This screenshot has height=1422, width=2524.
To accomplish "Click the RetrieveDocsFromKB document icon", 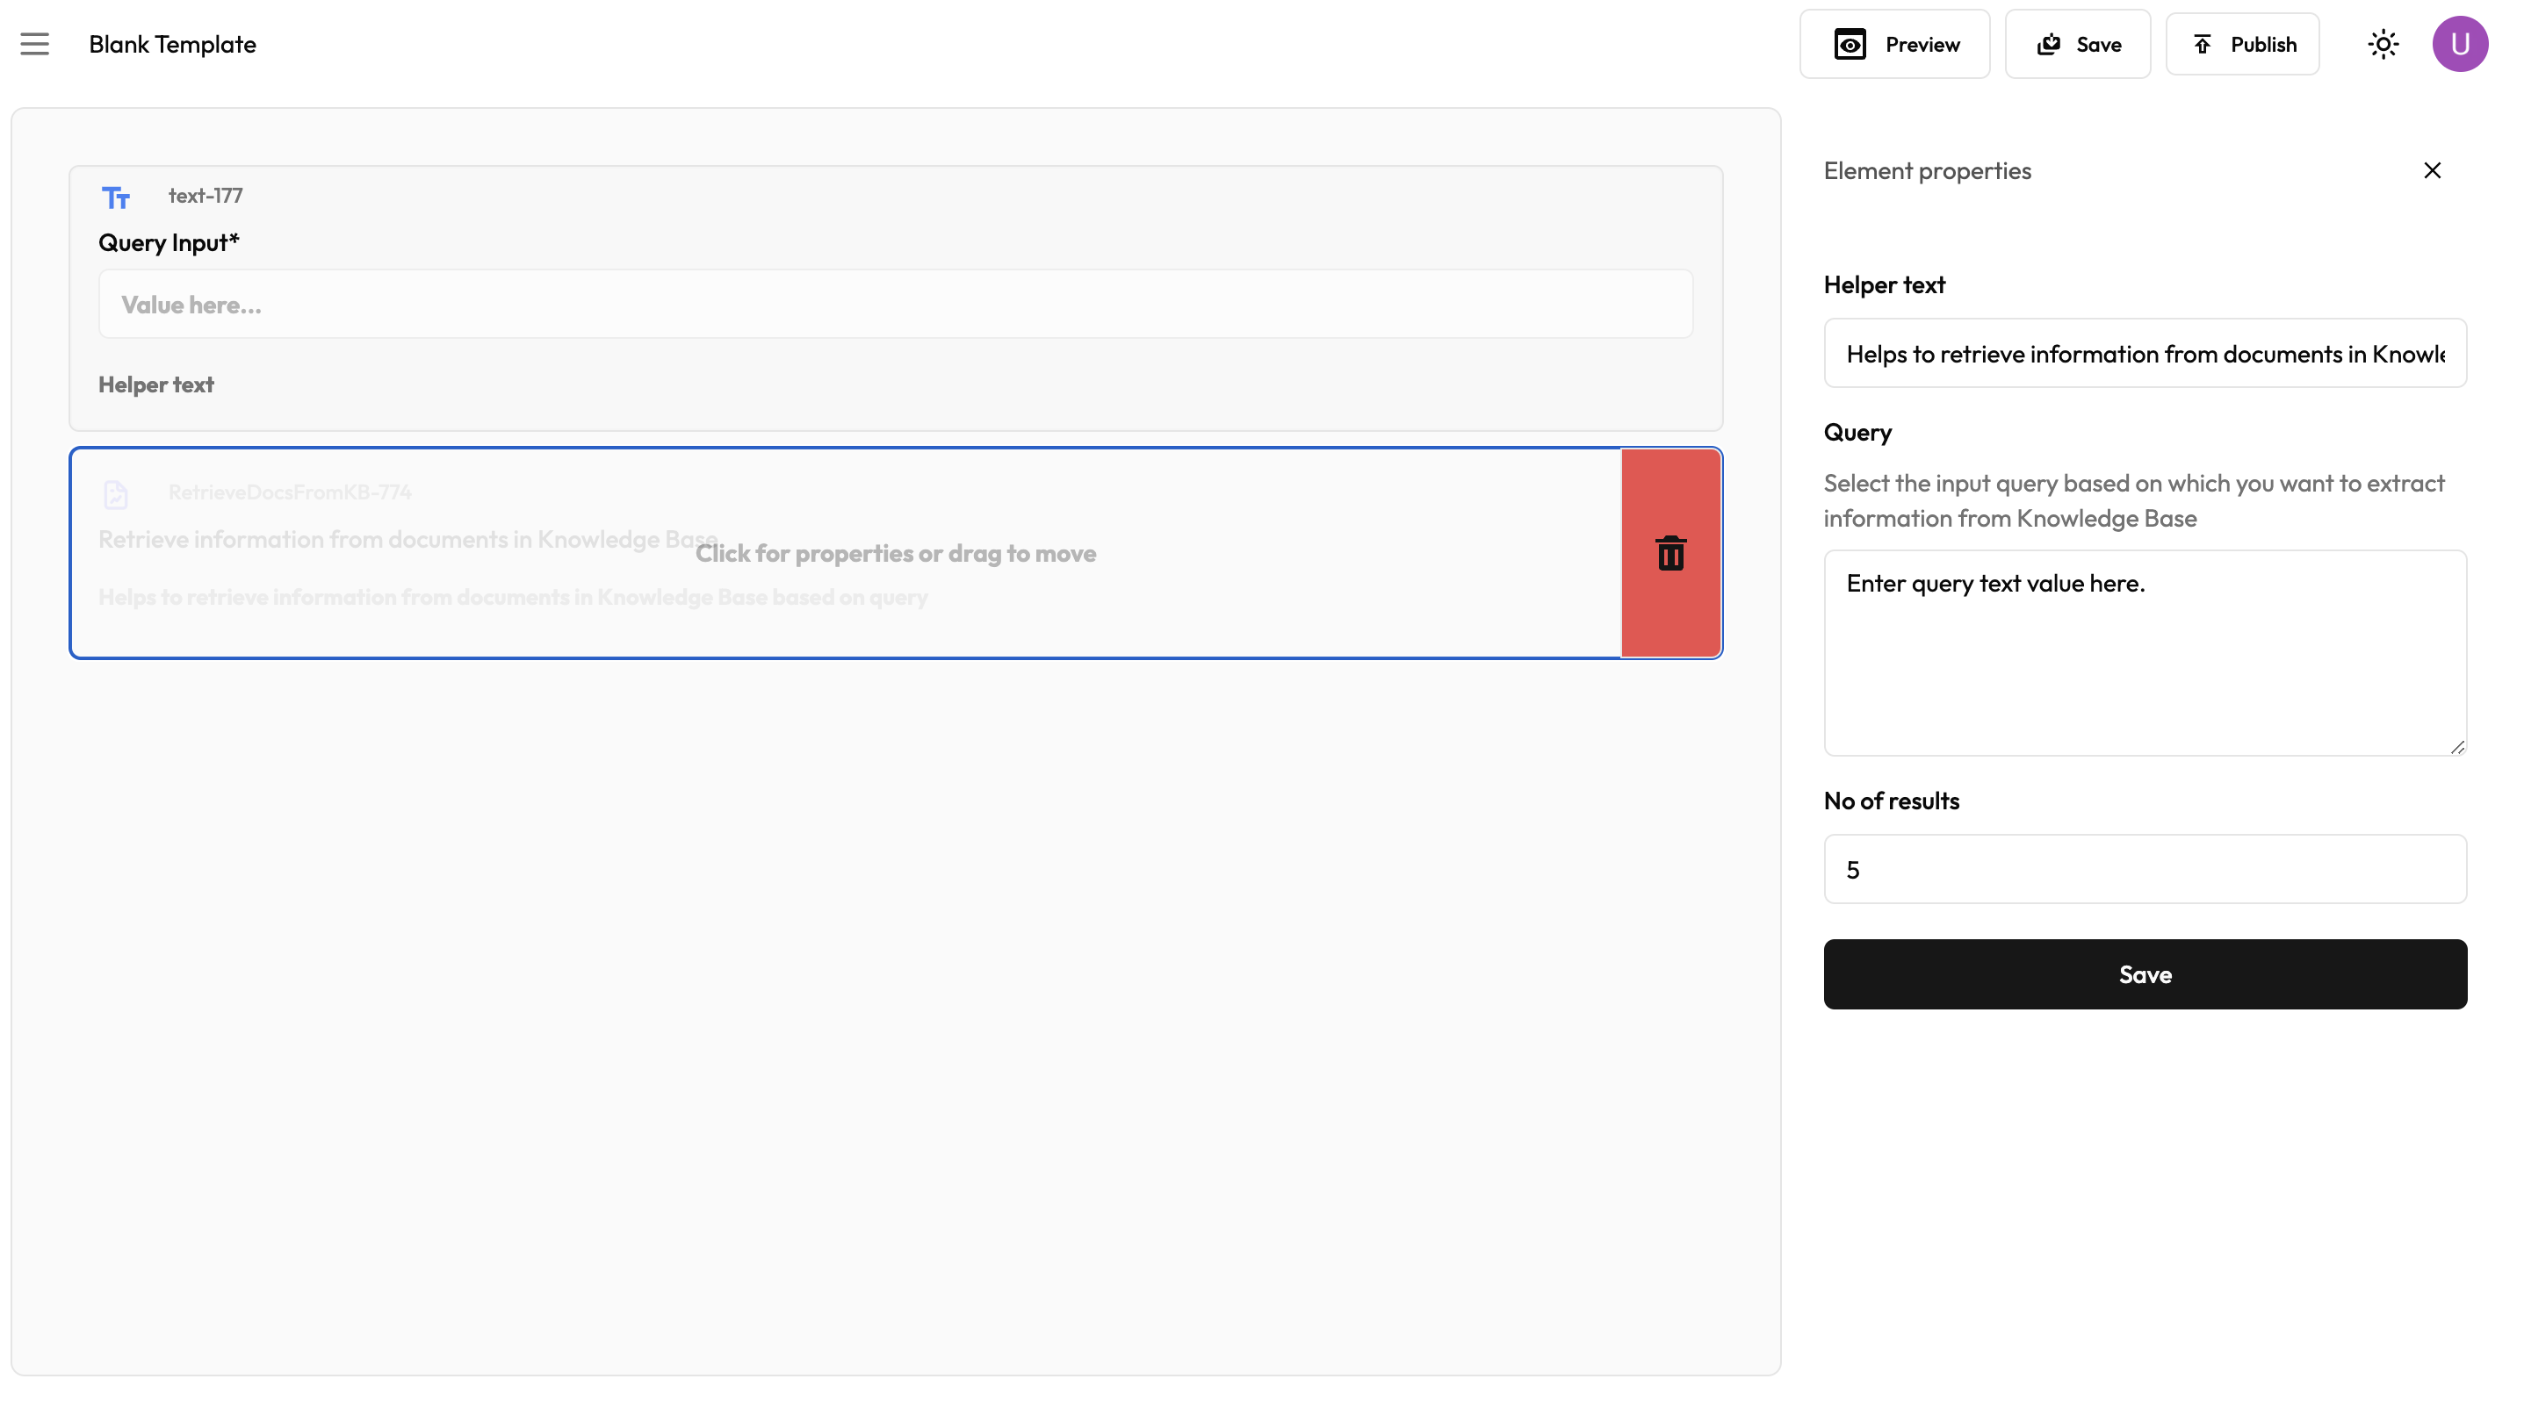I will tap(116, 494).
